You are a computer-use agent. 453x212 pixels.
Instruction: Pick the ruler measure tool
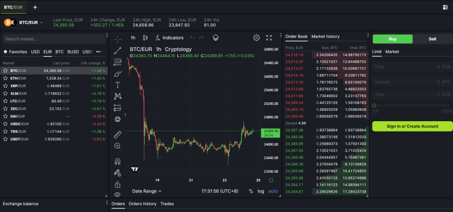[117, 134]
